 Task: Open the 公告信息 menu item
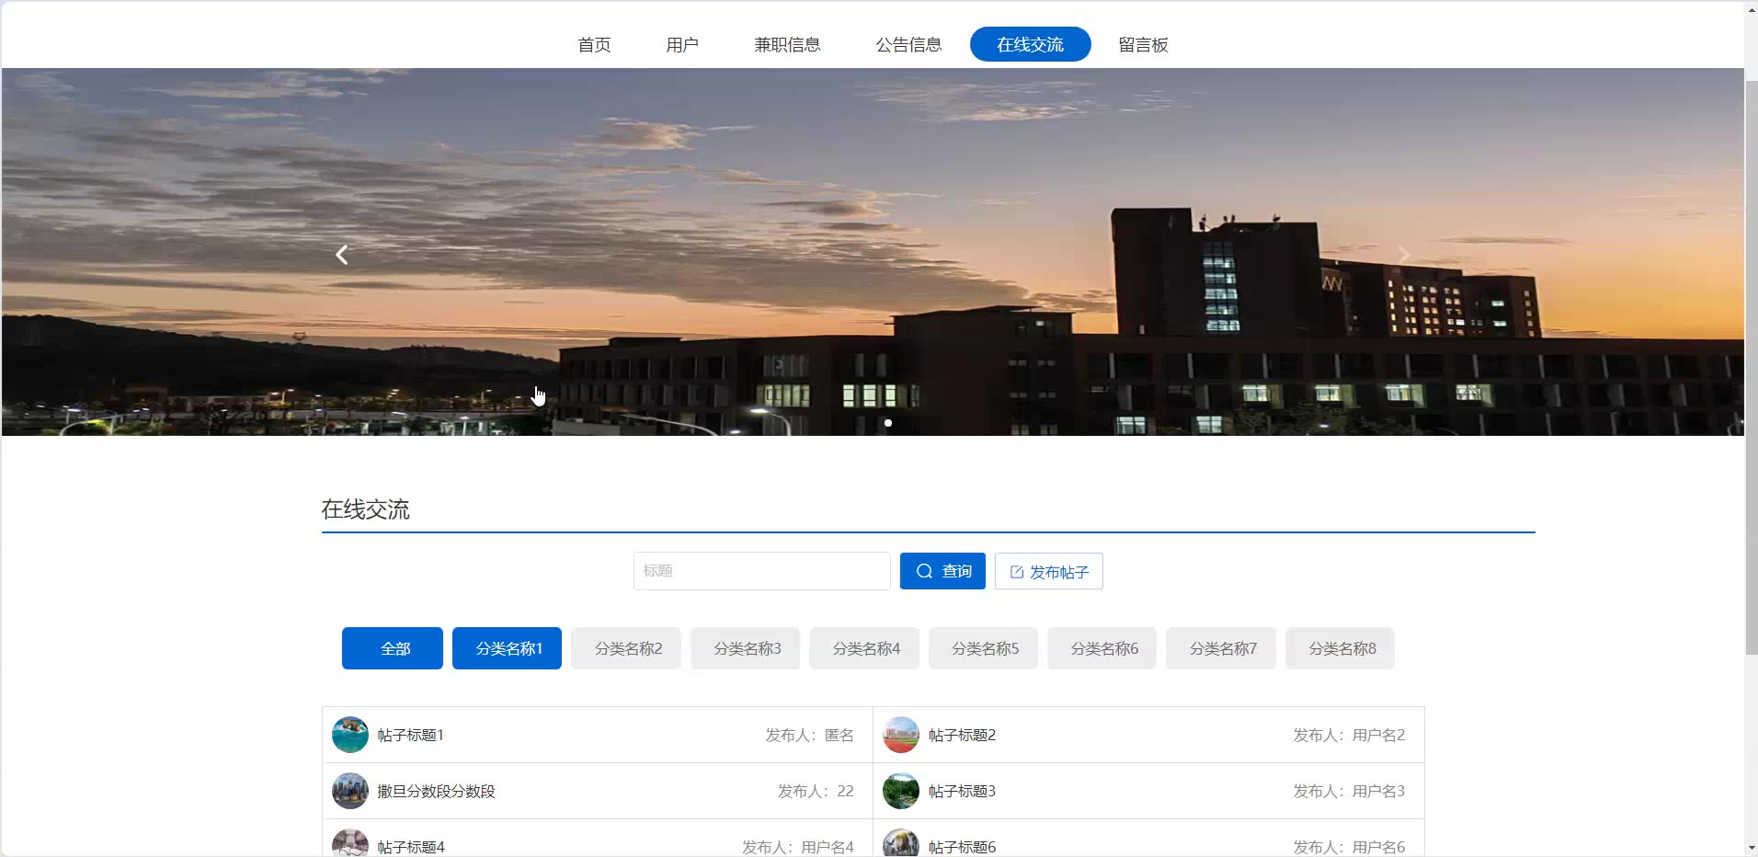908,45
